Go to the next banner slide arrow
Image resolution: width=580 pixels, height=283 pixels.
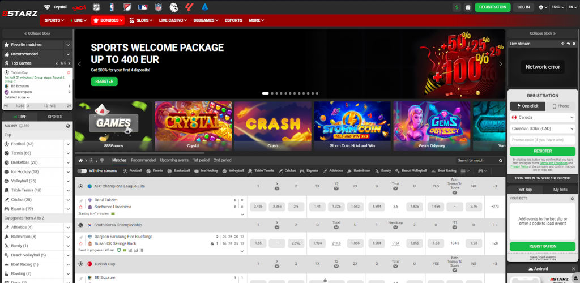pyautogui.click(x=501, y=64)
